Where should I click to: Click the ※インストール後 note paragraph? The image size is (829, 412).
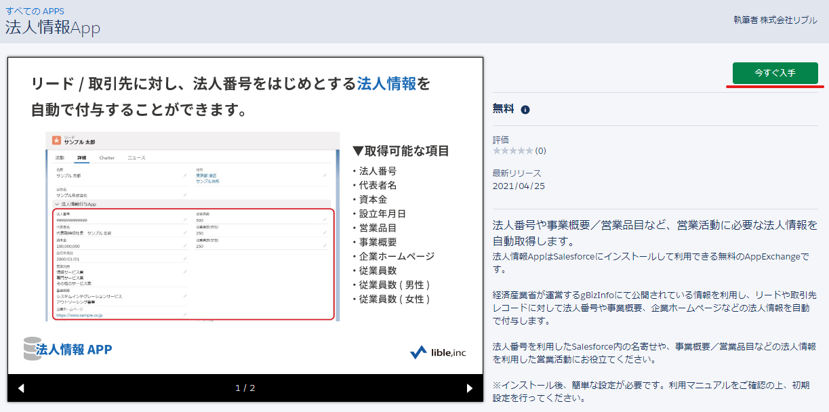click(651, 392)
